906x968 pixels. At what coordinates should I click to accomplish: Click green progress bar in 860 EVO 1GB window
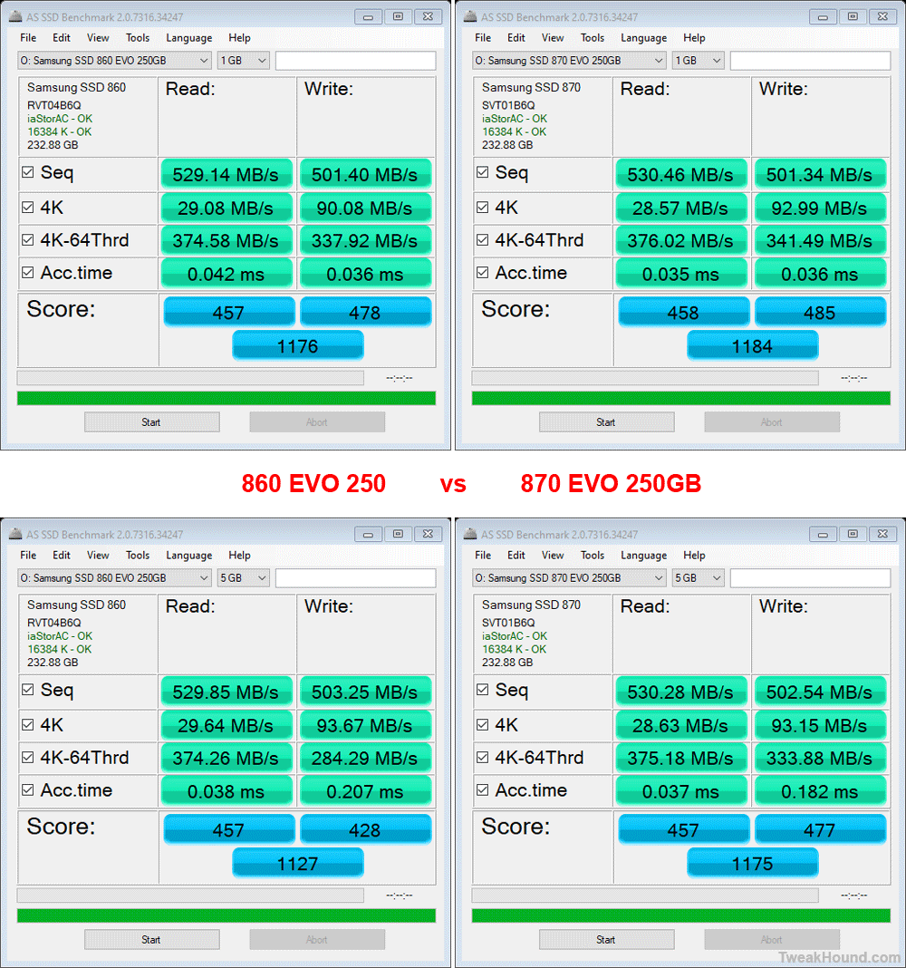226,398
